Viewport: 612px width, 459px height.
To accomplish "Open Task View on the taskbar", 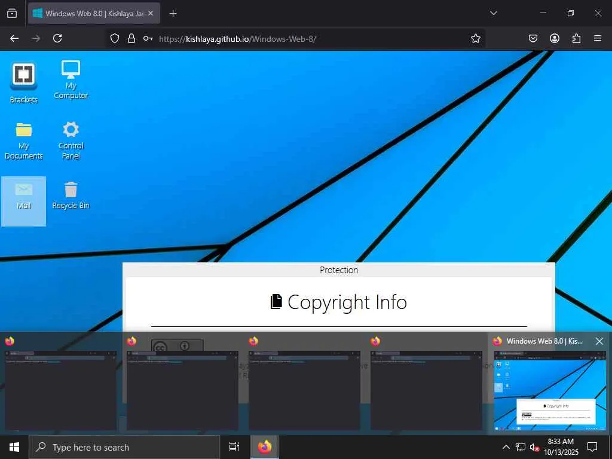I will pyautogui.click(x=234, y=447).
